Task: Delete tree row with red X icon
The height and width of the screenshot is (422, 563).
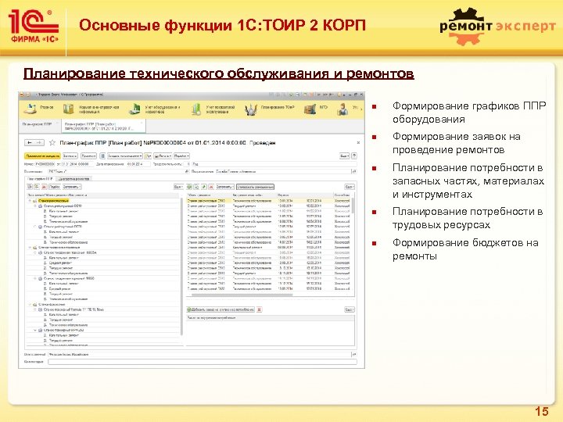Action: tap(44, 187)
